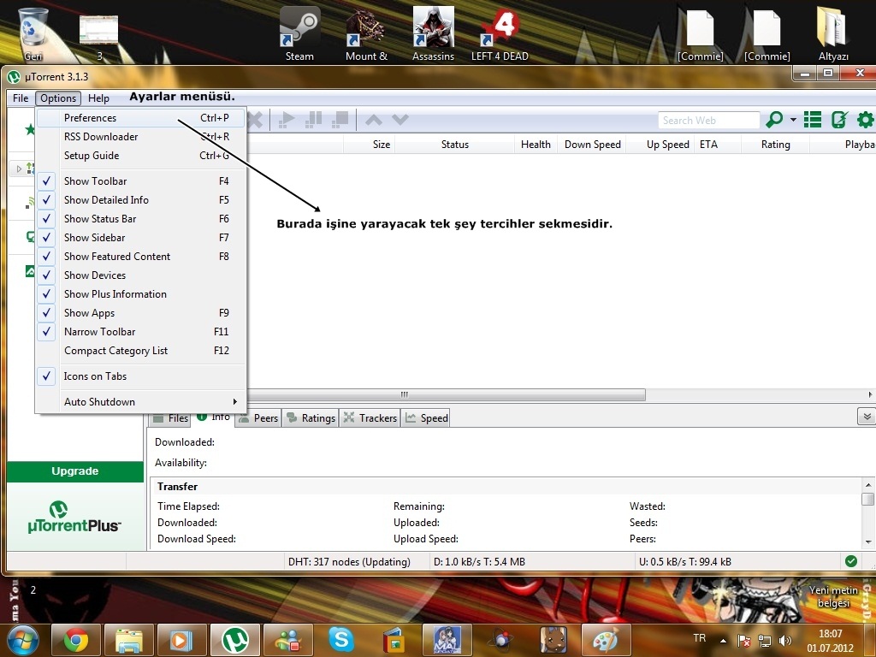
Task: Open settings via the green gear icon
Action: 866,120
